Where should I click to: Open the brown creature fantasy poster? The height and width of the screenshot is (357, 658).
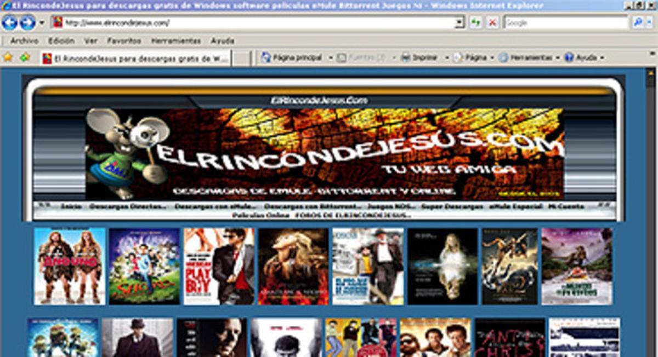510,266
